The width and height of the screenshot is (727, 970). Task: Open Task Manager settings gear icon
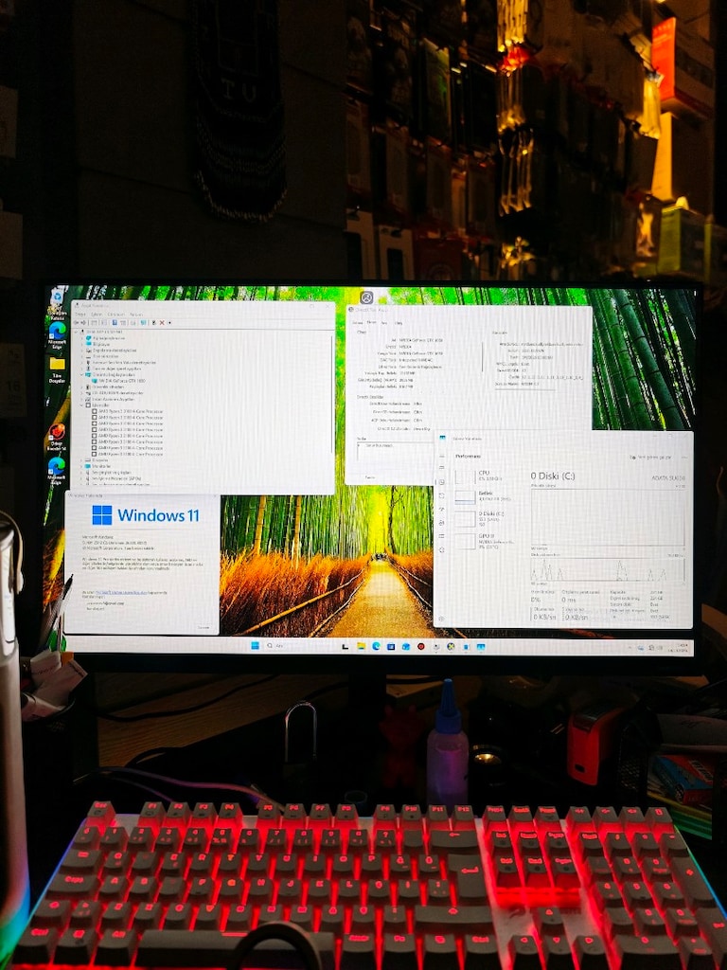point(441,619)
